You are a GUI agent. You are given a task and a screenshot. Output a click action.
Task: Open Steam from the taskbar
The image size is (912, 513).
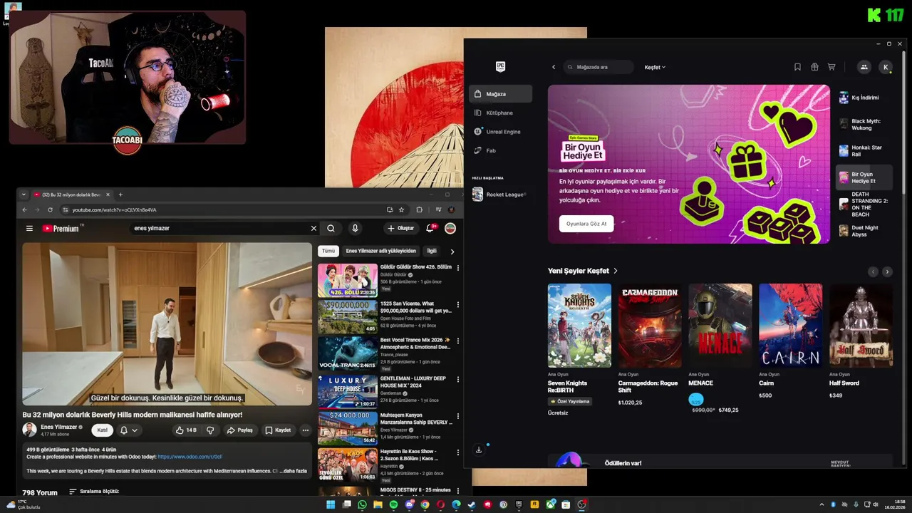(x=472, y=504)
